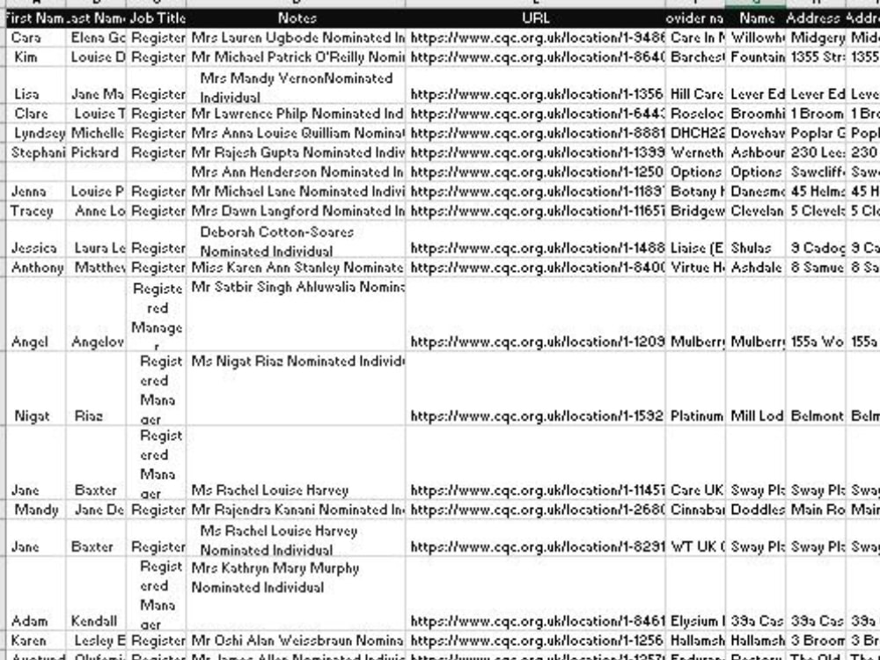Screen dimensions: 880x660
Task: Open the URL in Stephanie Pickard's row
Action: point(535,152)
